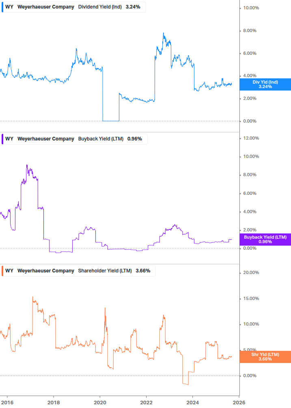
Task: Click the Buyback Yield (LTM) legend label
Action: [101, 139]
